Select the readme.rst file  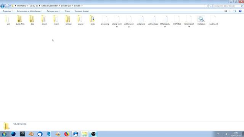pos(213,20)
